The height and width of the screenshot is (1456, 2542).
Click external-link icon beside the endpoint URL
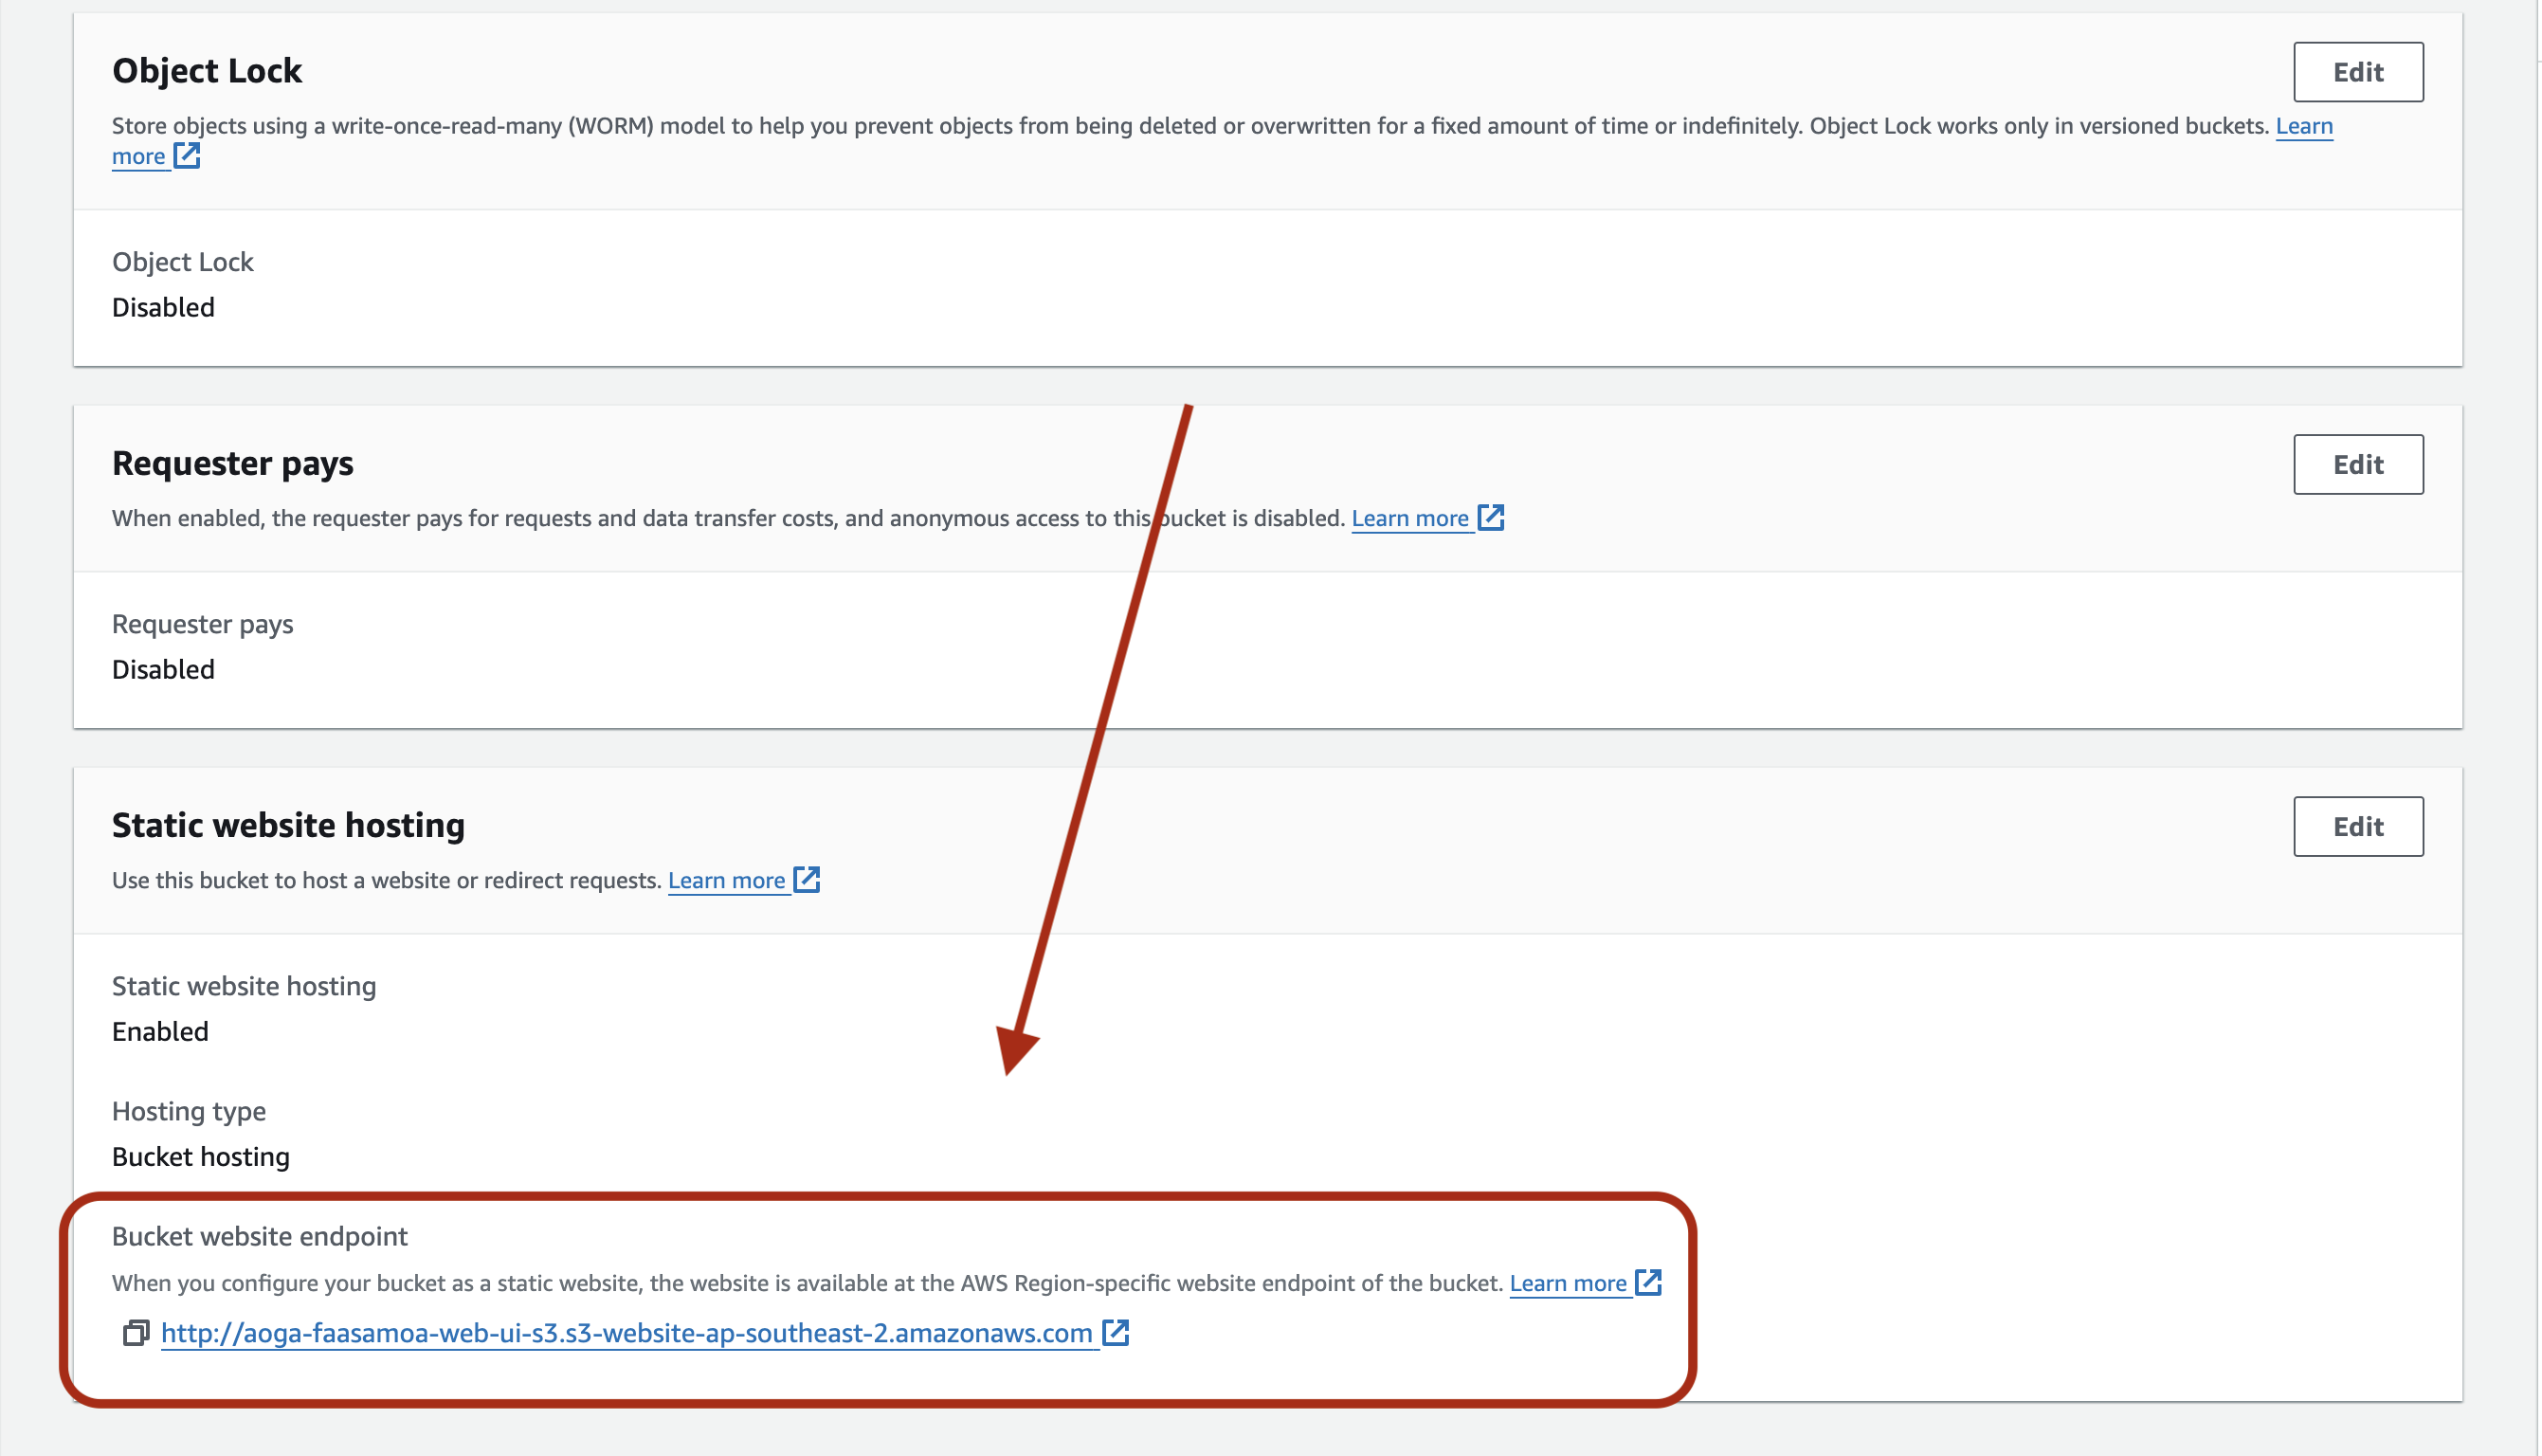click(x=1116, y=1332)
